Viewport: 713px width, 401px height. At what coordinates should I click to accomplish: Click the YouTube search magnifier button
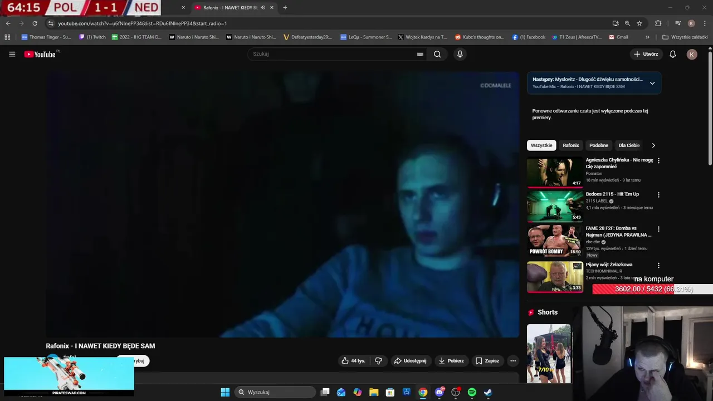(437, 54)
